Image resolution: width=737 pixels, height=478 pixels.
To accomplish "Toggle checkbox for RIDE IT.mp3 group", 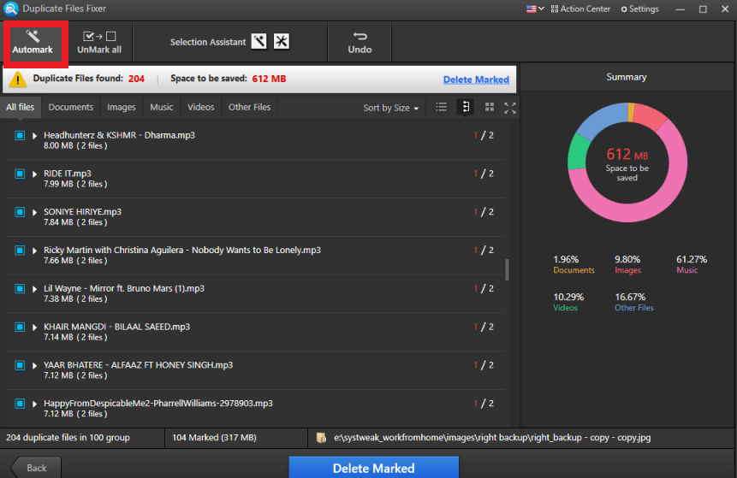I will click(x=21, y=174).
